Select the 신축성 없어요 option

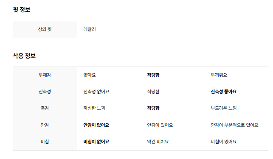pyautogui.click(x=96, y=92)
